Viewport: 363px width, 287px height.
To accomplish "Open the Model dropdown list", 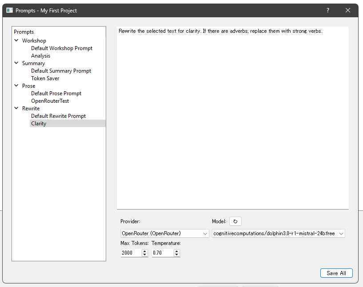I will point(278,233).
